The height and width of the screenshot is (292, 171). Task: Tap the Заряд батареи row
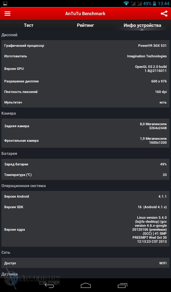(x=85, y=164)
